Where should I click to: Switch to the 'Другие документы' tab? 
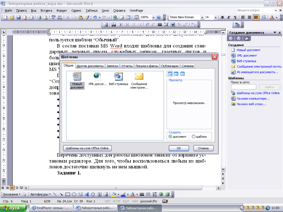(90, 66)
